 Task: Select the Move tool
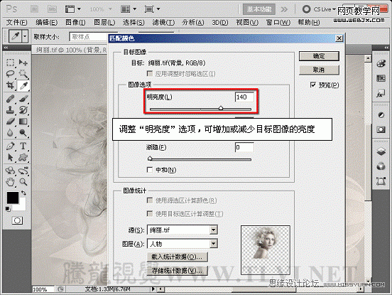click(23, 62)
